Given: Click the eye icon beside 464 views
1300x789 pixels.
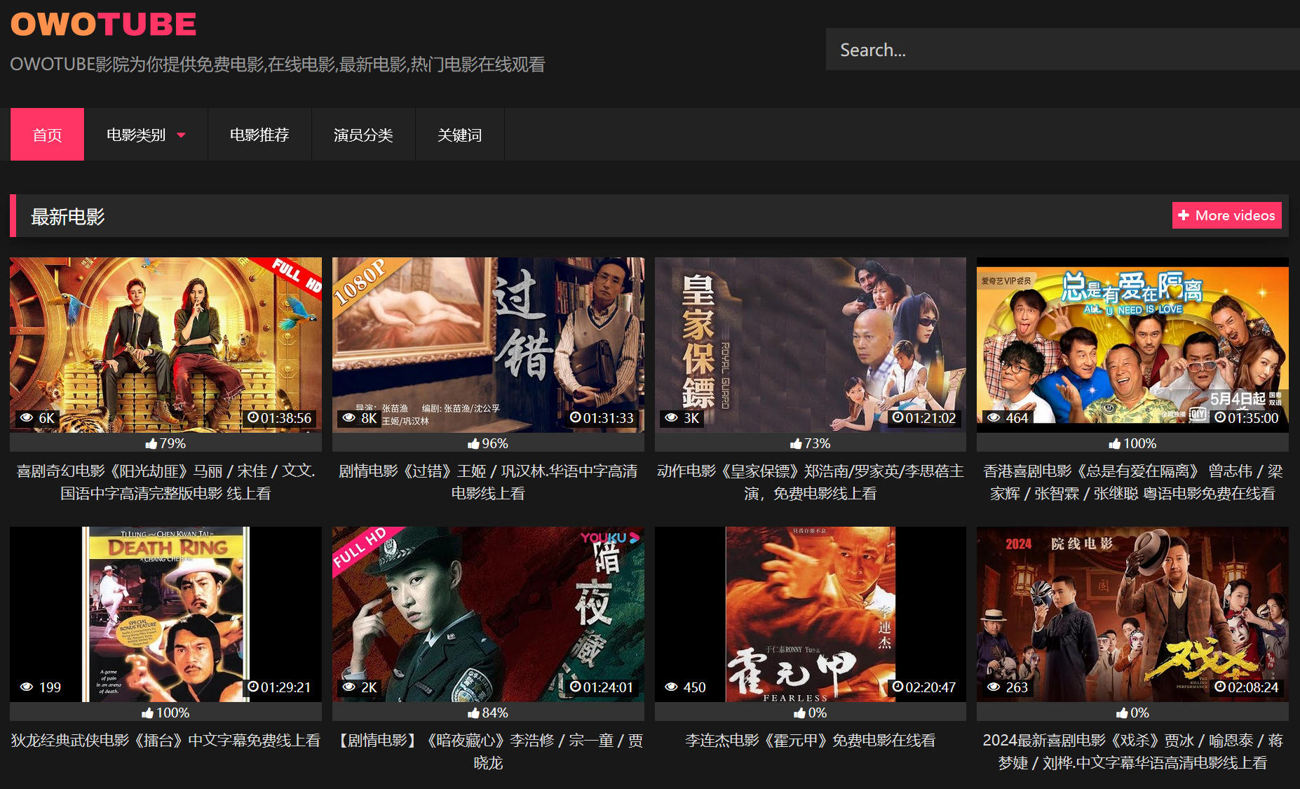Looking at the screenshot, I should tap(994, 418).
